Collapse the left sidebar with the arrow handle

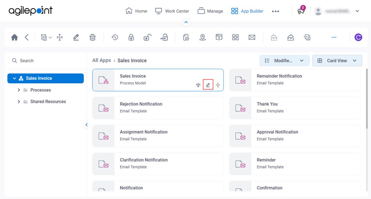coord(87,125)
